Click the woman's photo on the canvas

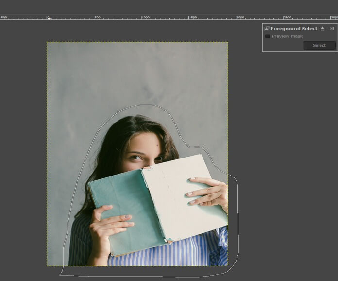pos(137,154)
